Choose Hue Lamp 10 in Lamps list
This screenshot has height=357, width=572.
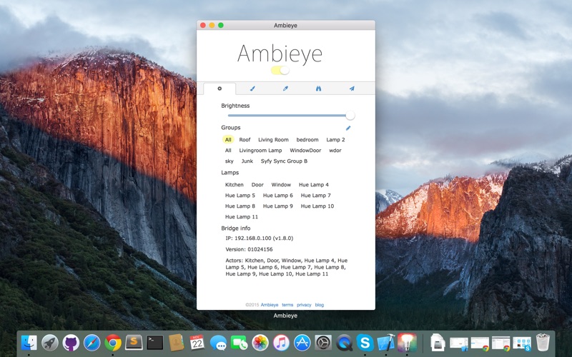pyautogui.click(x=317, y=206)
